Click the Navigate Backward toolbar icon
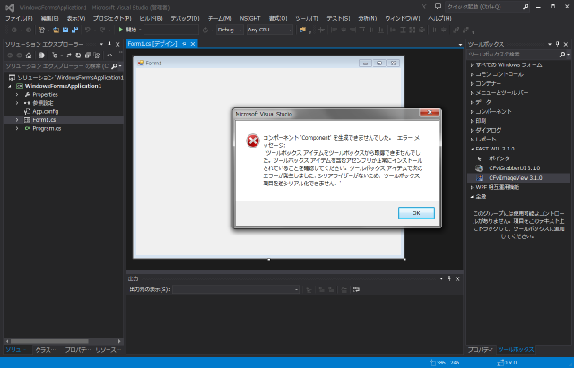This screenshot has width=574, height=368. [14, 30]
